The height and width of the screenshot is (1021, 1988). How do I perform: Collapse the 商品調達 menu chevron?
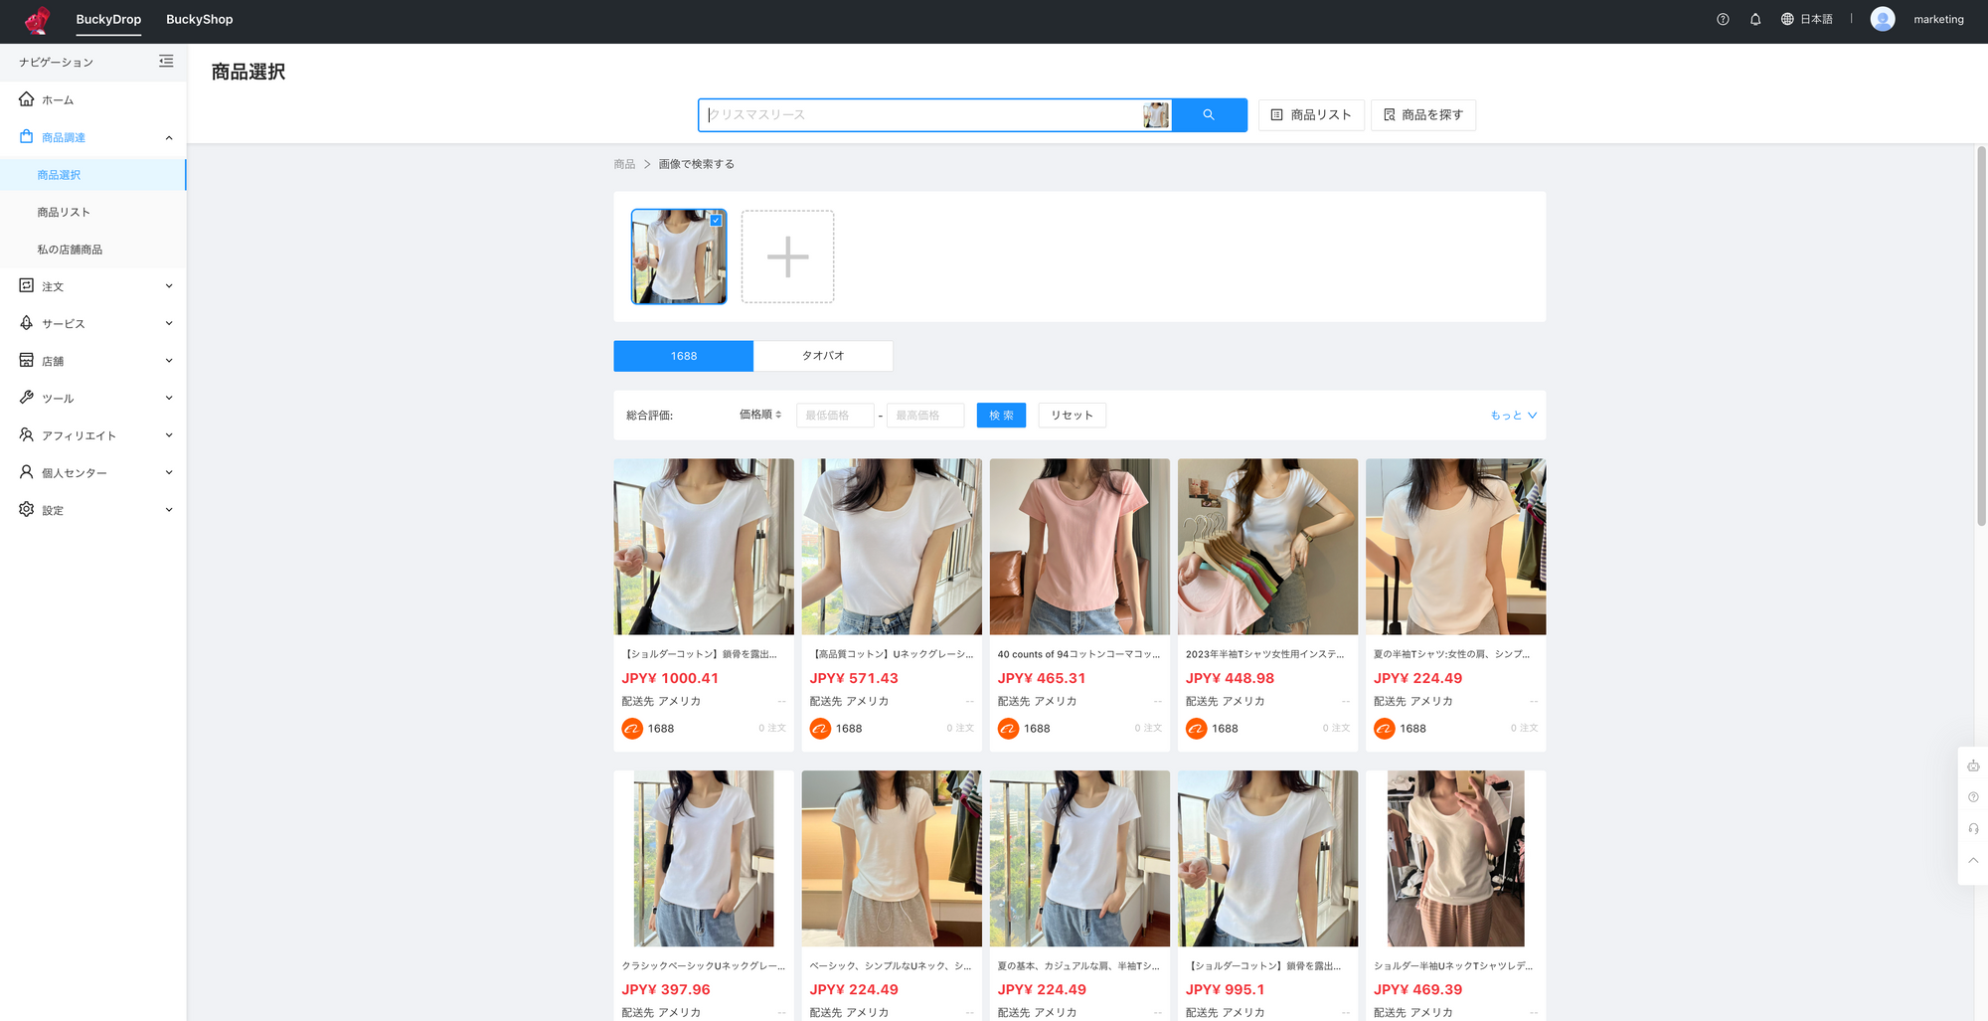(169, 137)
